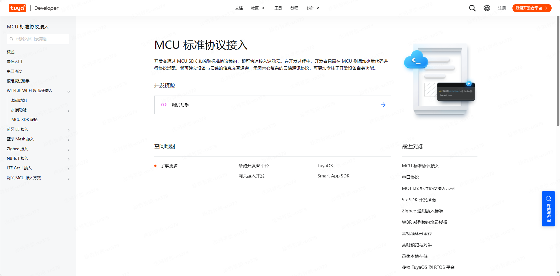
Task: Open the 伙伴 link in top navigation
Action: point(311,8)
